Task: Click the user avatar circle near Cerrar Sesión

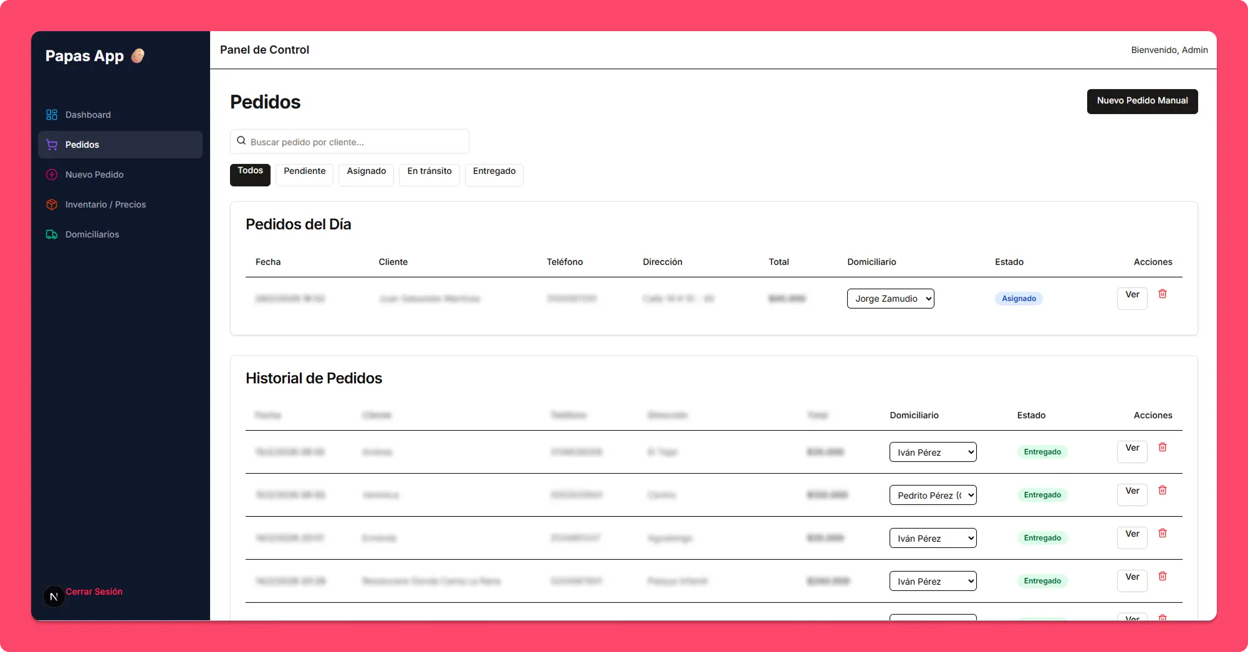Action: click(x=54, y=596)
